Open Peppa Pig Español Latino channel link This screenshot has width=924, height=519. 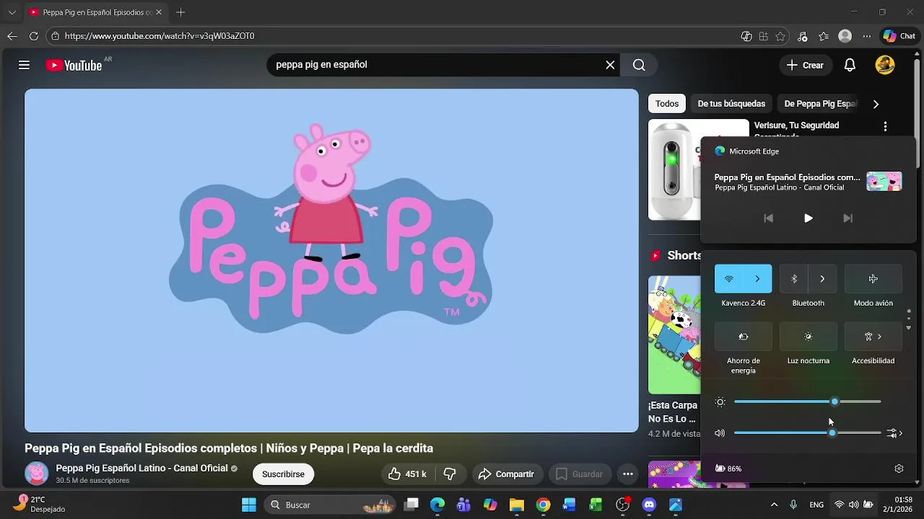141,469
